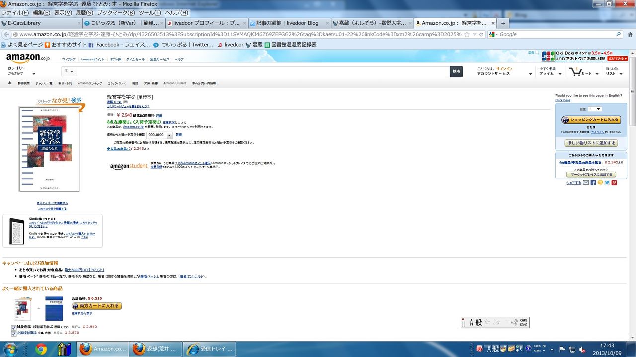Click the Amazon search input field
Screen dimensions: 636x357
[x=262, y=71]
